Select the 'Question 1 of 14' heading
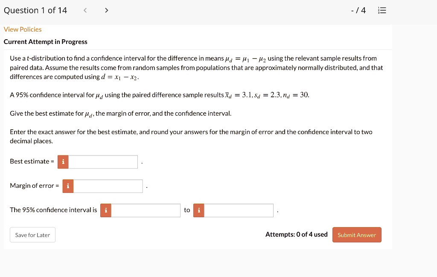Screen dimensions: 437x277 click(x=35, y=10)
